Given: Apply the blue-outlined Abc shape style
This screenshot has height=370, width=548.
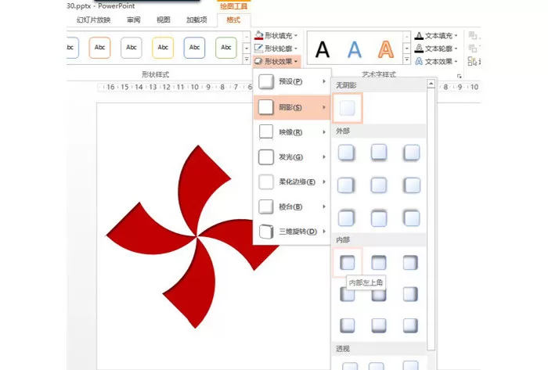Looking at the screenshot, I should [x=194, y=48].
